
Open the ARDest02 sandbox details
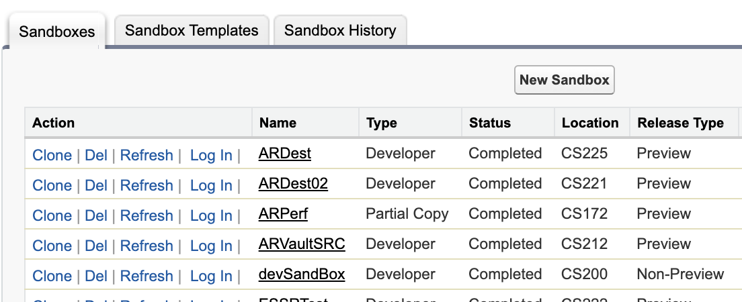pos(293,184)
